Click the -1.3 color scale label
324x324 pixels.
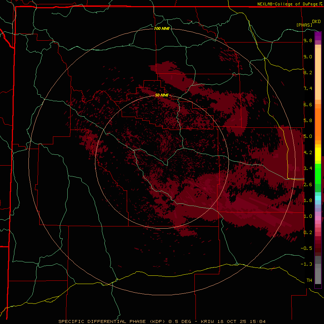pyautogui.click(x=306, y=264)
